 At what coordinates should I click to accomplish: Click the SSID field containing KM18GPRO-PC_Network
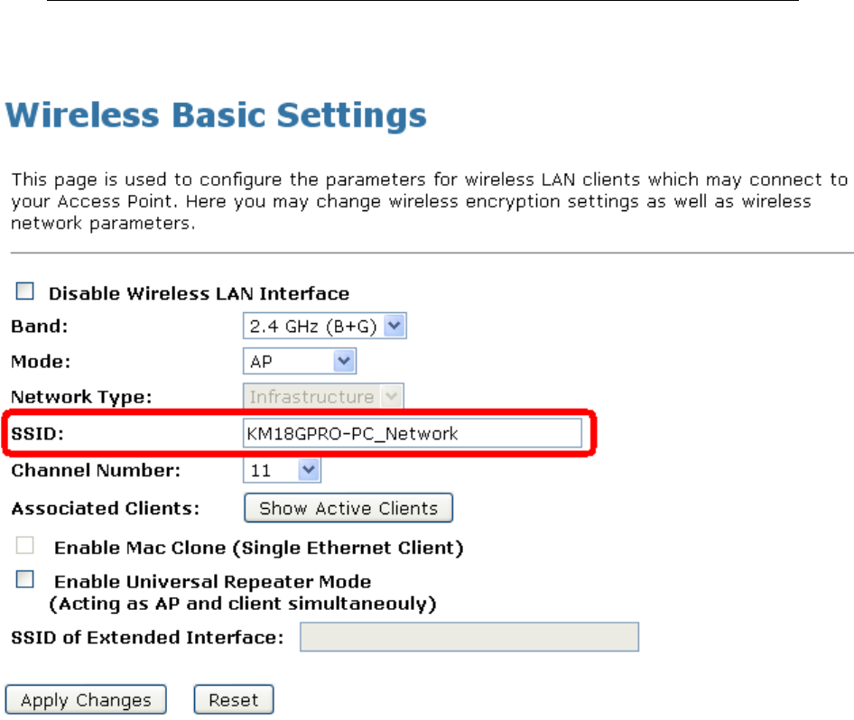(413, 434)
